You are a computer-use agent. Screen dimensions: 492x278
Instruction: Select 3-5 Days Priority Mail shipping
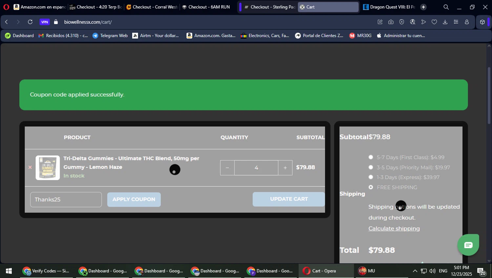tap(371, 167)
